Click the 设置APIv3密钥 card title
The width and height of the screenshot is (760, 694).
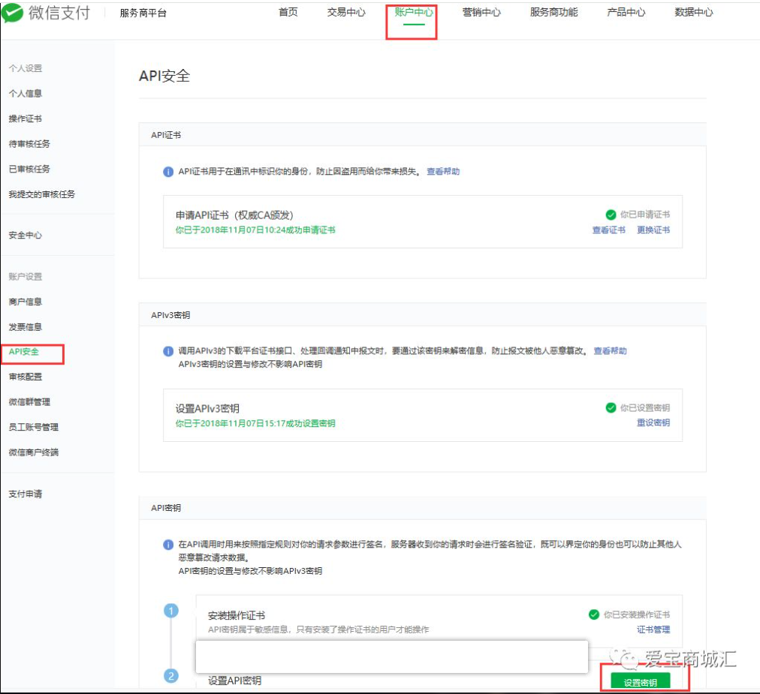(x=207, y=408)
